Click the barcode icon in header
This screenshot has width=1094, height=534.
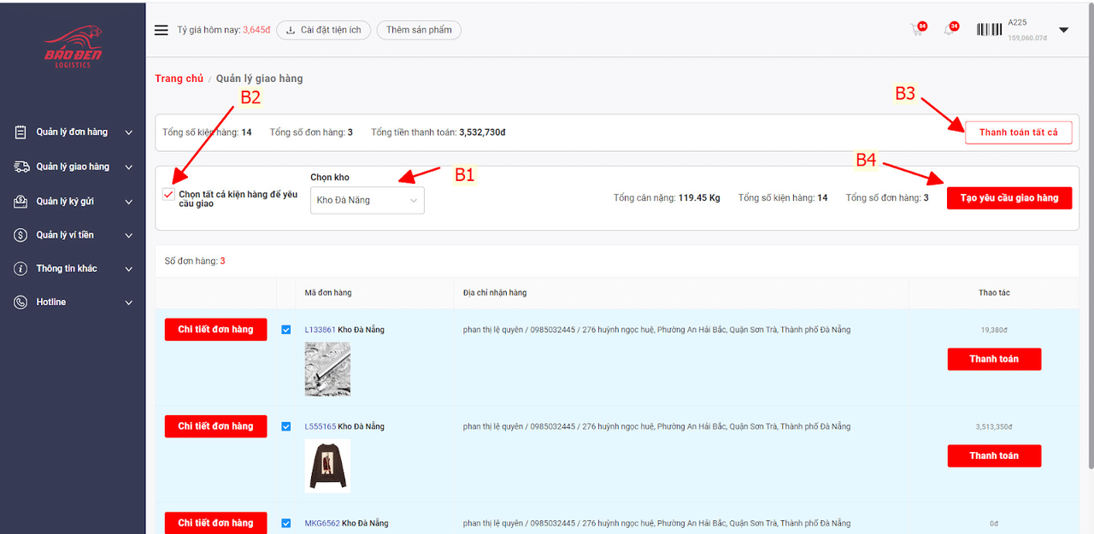[990, 30]
